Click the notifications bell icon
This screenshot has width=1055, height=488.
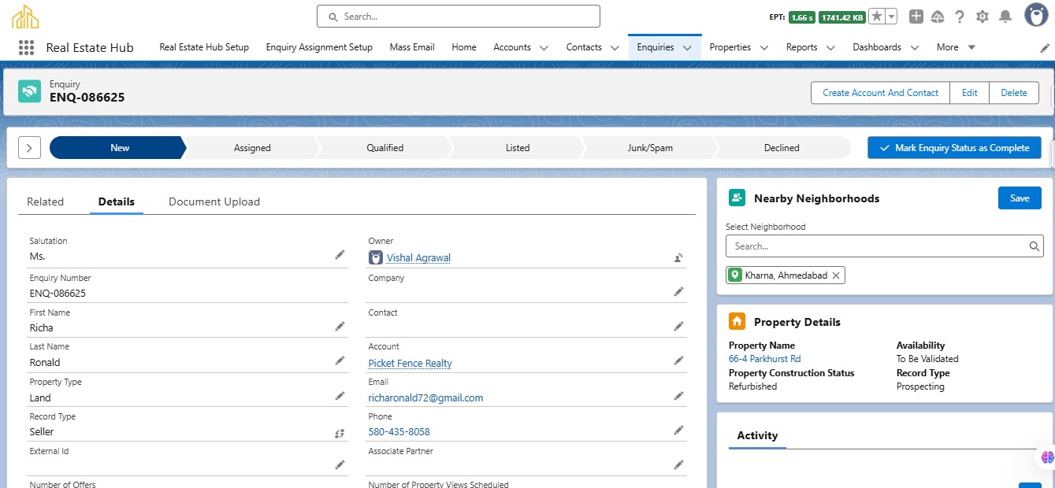(x=1005, y=17)
